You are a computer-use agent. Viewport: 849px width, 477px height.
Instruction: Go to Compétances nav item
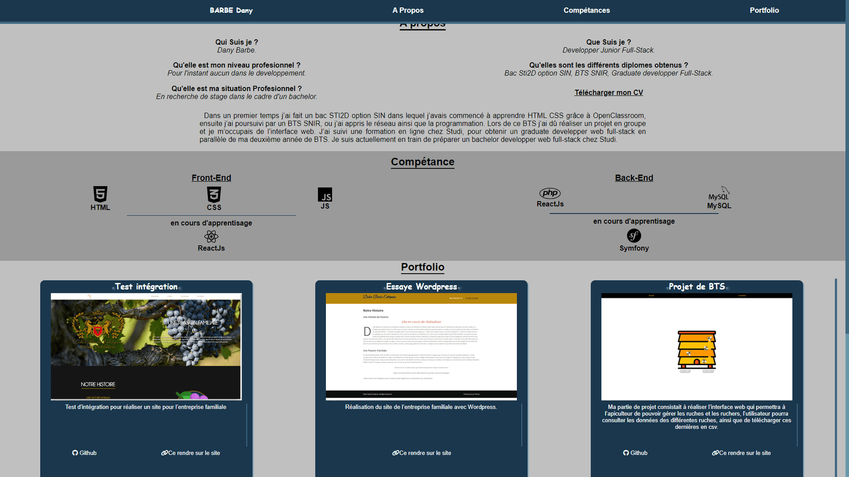(586, 10)
